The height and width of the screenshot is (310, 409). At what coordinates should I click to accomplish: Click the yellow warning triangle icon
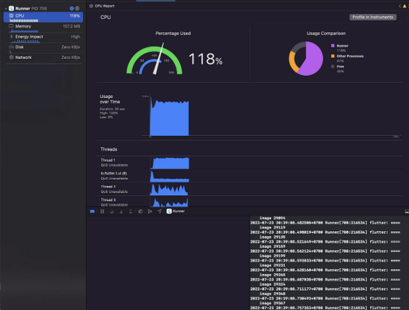(404, 6)
